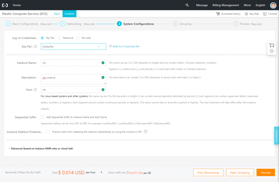Enable Add Sequential Suffix checkbox
The image size is (279, 182).
[x=43, y=117]
